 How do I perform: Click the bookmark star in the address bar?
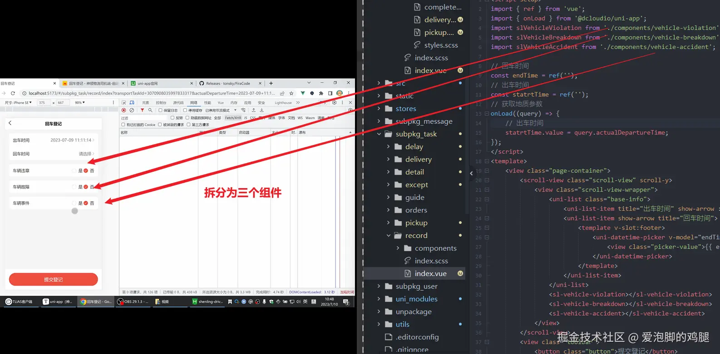tap(291, 93)
